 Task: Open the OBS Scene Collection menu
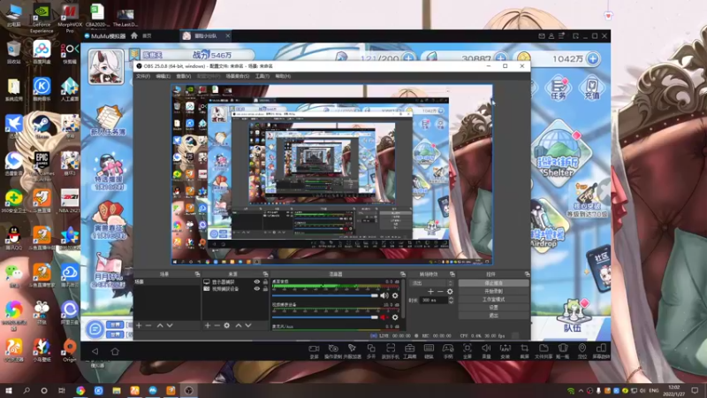pos(237,76)
